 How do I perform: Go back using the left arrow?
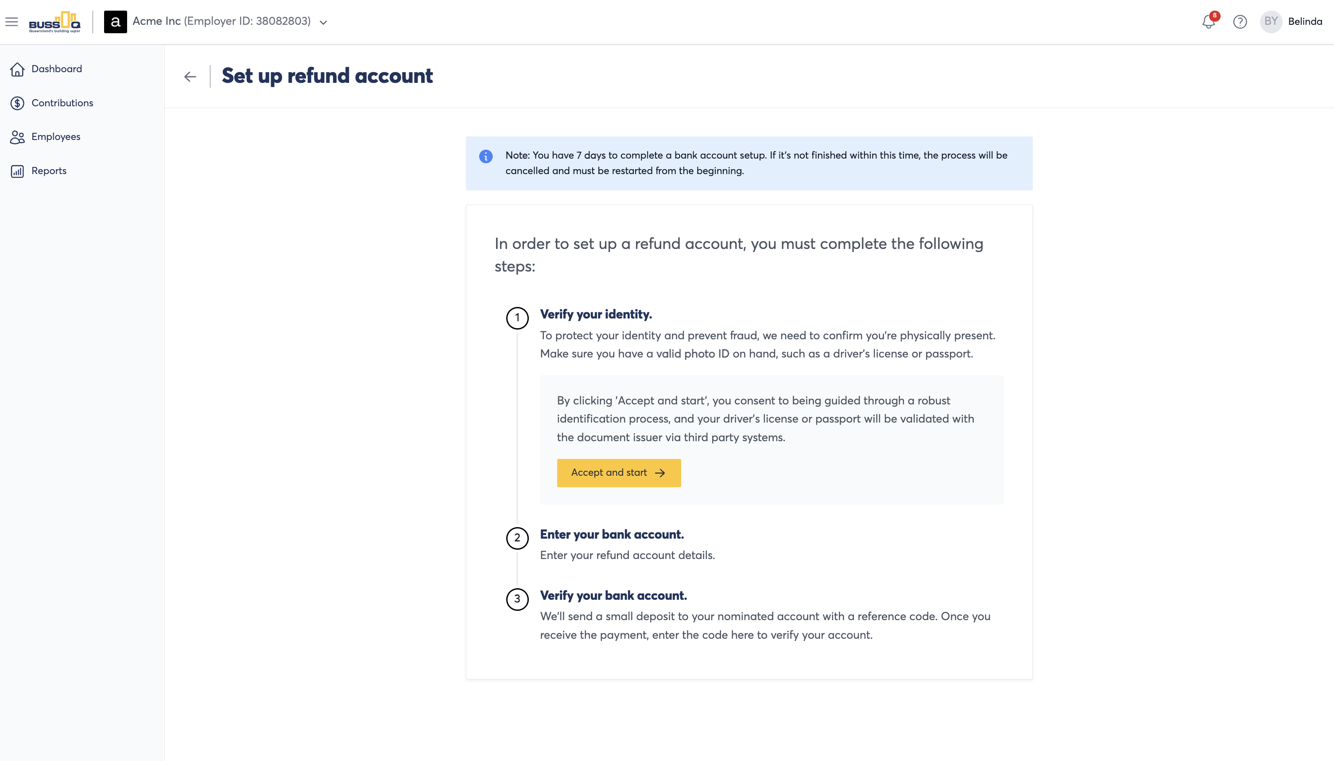tap(190, 77)
